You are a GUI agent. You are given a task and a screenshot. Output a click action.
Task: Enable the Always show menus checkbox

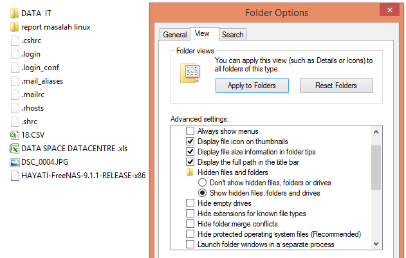pos(190,131)
